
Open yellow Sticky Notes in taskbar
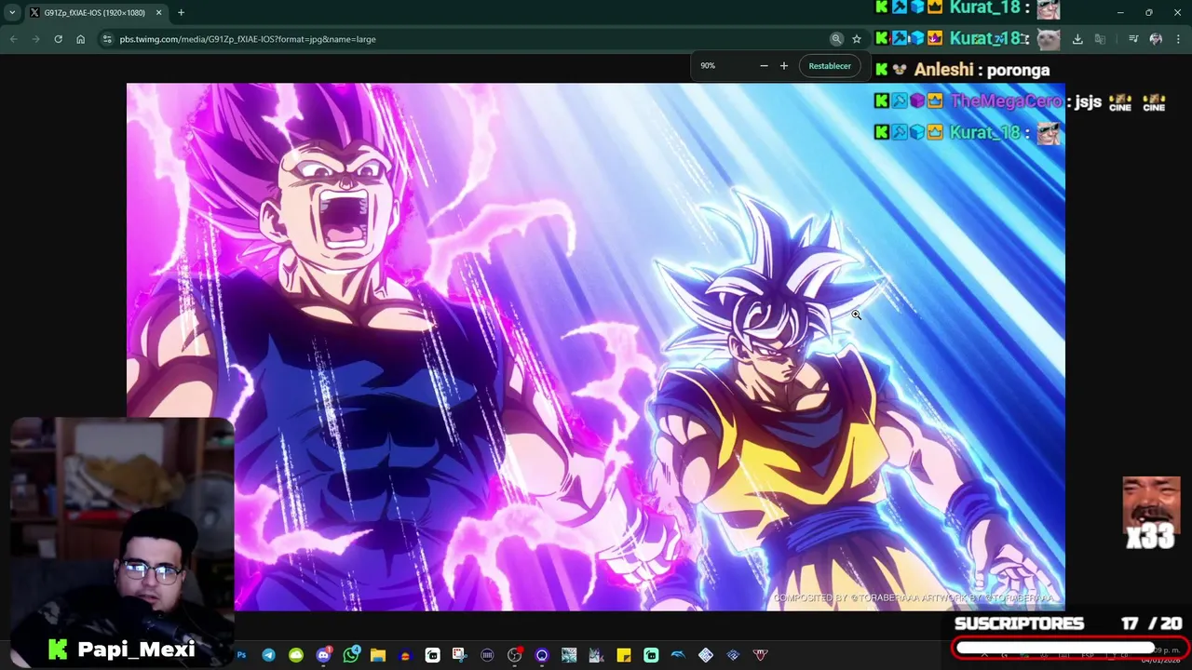tap(624, 655)
